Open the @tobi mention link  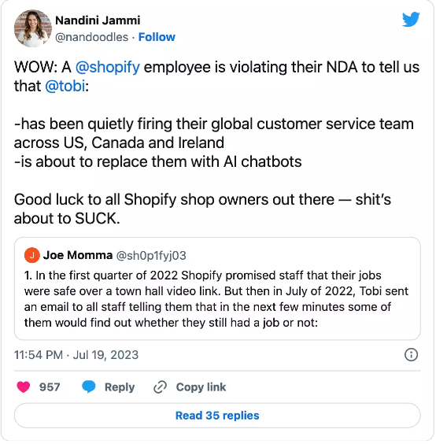pos(65,86)
